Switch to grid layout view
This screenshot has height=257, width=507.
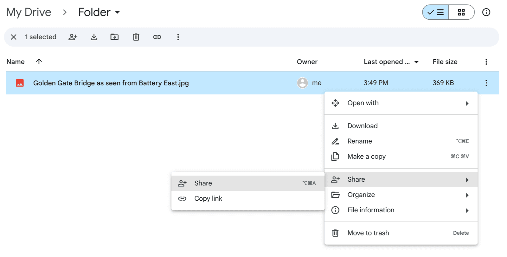[x=461, y=12]
